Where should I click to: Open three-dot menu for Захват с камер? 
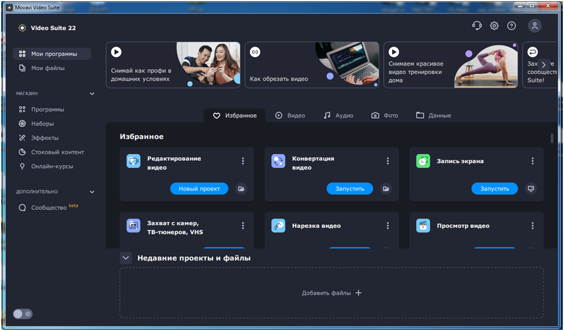pos(243,225)
